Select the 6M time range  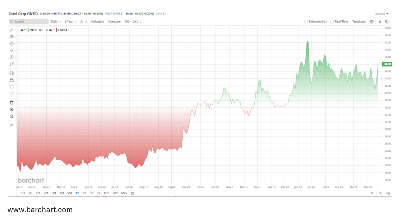point(62,193)
